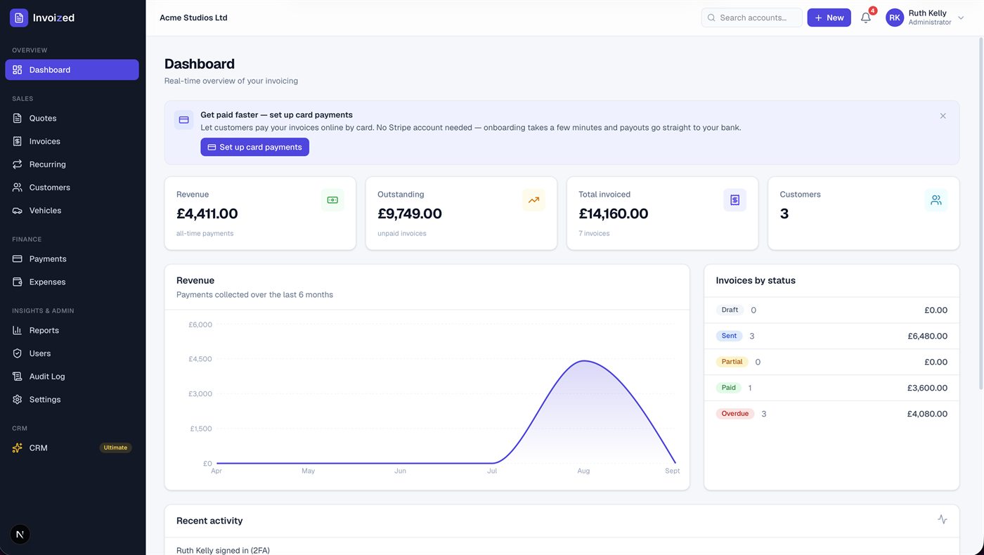Screen dimensions: 984x555
Task: Click the green Revenue cash icon
Action: point(332,200)
